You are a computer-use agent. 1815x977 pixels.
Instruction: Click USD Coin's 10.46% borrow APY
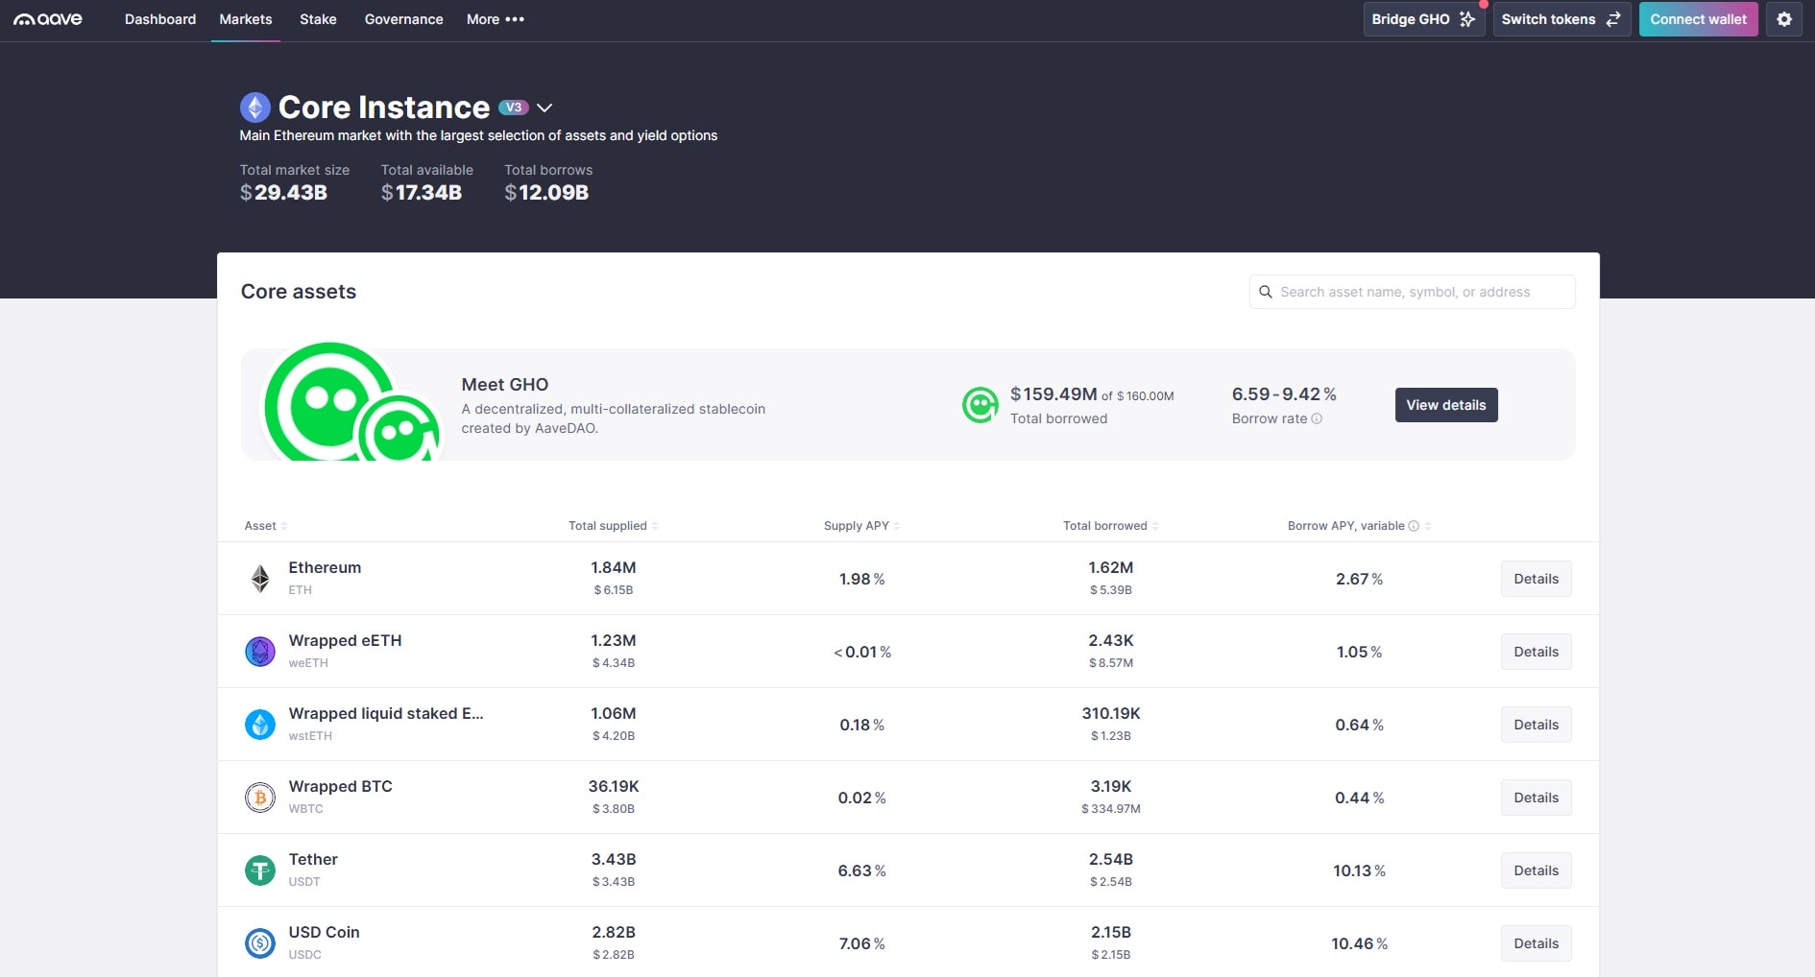coord(1359,943)
